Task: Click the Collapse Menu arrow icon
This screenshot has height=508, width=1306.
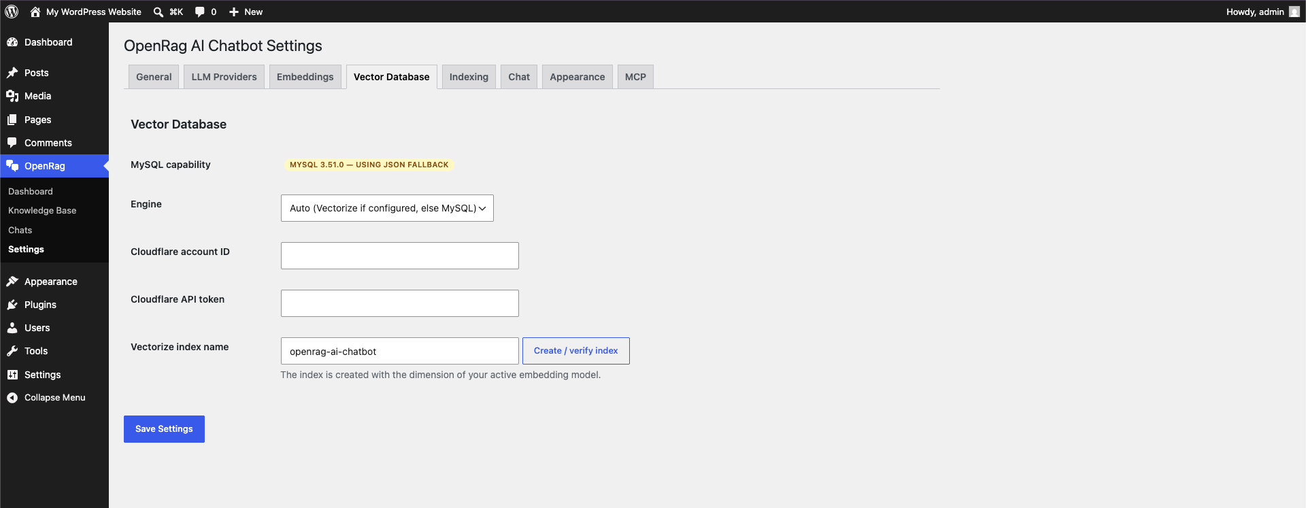Action: coord(12,398)
